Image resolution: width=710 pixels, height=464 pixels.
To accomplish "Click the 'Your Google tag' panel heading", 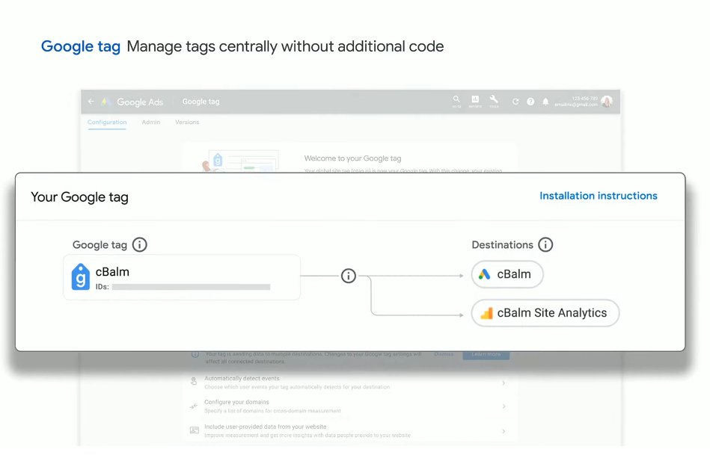I will pyautogui.click(x=80, y=197).
